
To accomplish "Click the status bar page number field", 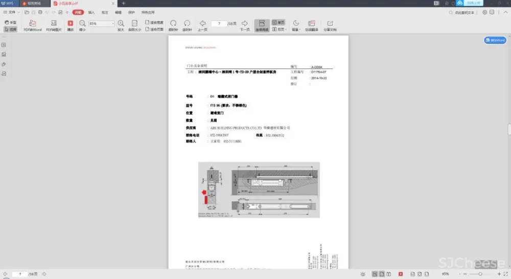I will pos(19,274).
